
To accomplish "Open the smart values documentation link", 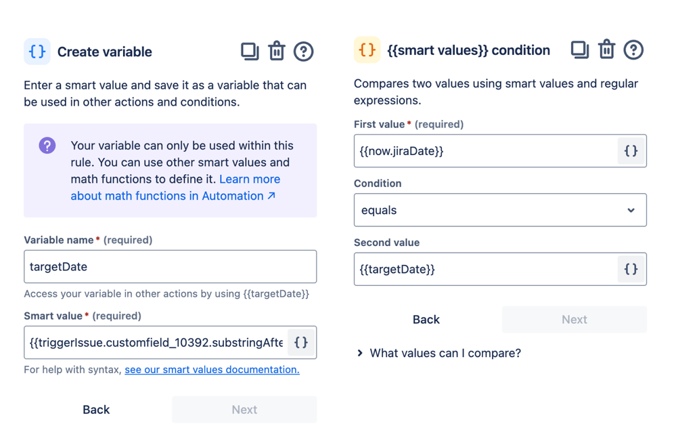I will [x=212, y=369].
